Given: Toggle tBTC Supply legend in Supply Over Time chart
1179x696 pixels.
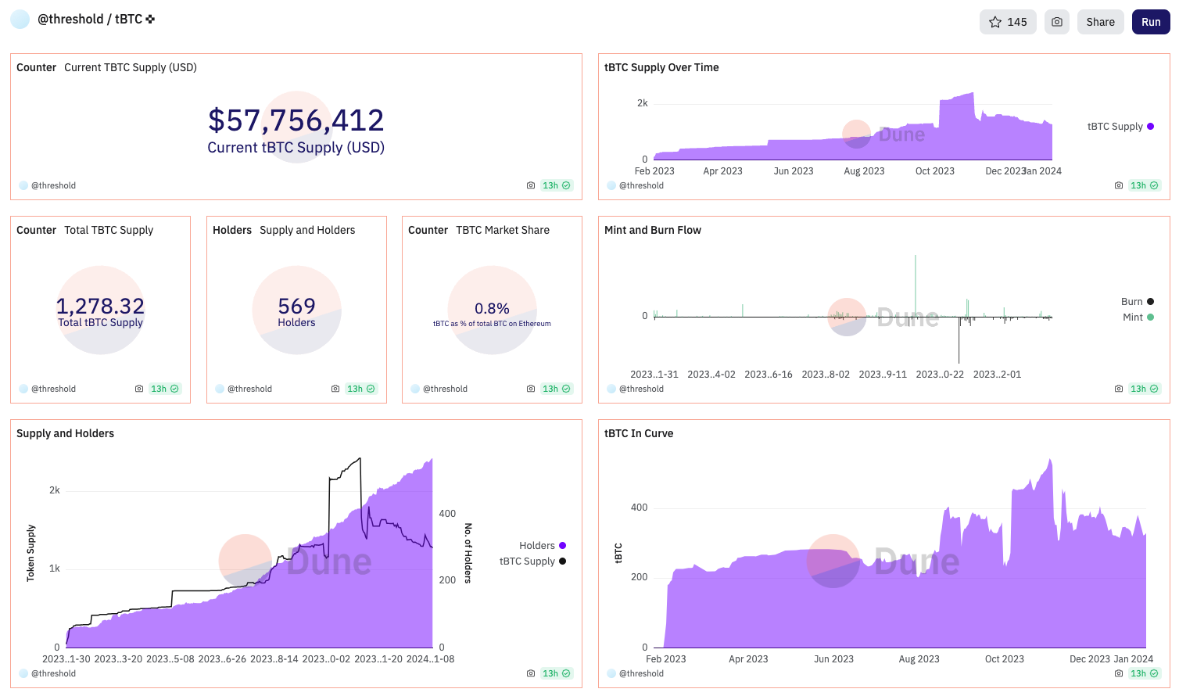Looking at the screenshot, I should [1120, 126].
